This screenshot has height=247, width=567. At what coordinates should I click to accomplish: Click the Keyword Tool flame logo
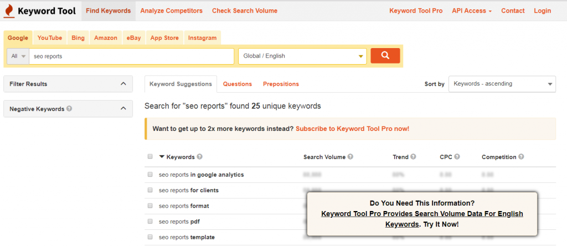point(9,11)
